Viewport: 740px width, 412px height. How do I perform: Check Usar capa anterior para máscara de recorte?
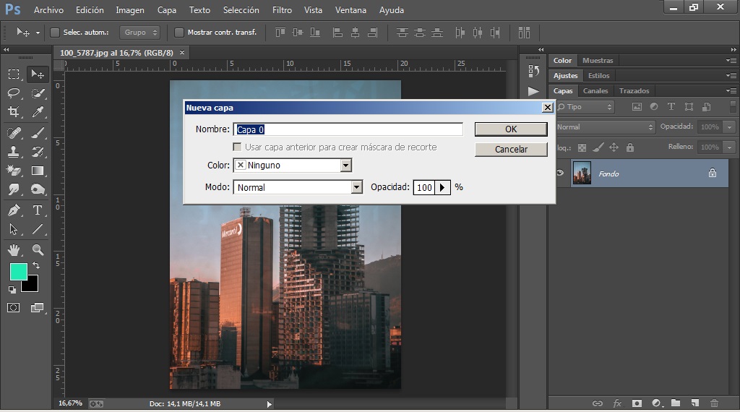point(237,147)
